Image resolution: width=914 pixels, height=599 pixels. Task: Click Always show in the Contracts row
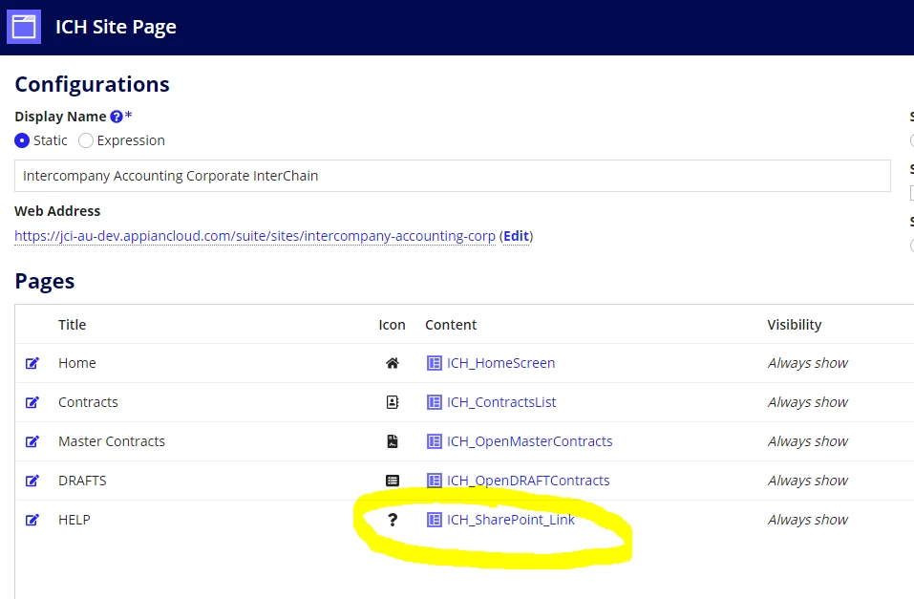808,402
